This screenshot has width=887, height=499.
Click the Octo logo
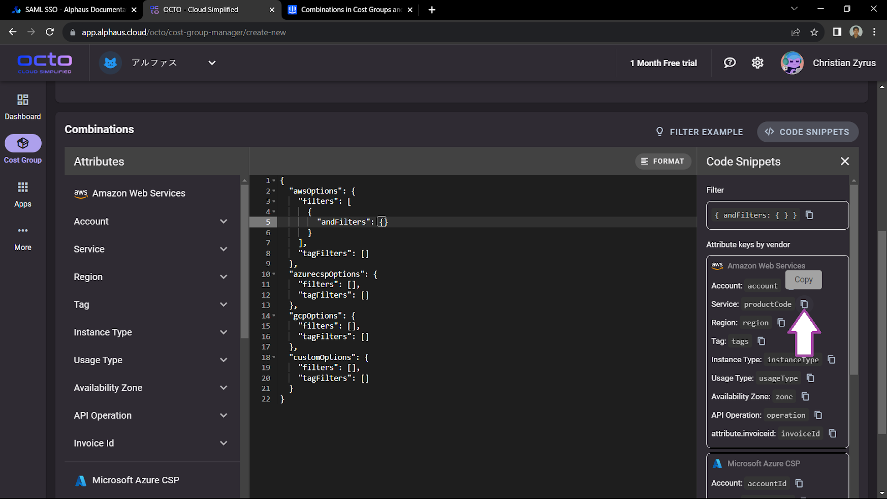[45, 63]
